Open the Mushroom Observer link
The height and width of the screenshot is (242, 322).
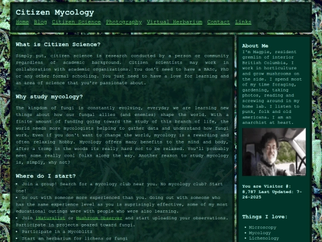click(99, 218)
